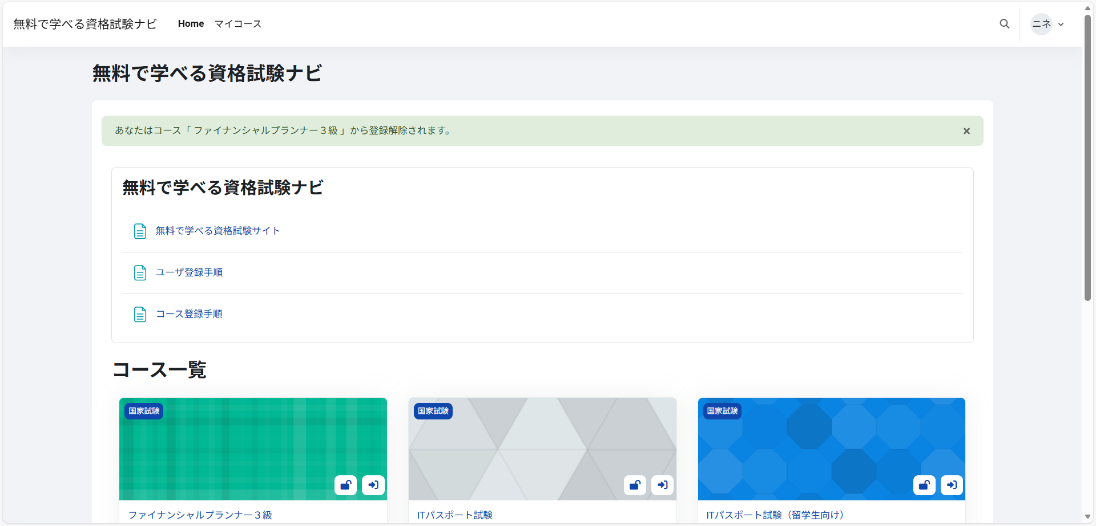
Task: Click page icon beside コース登録手順
Action: [x=140, y=315]
